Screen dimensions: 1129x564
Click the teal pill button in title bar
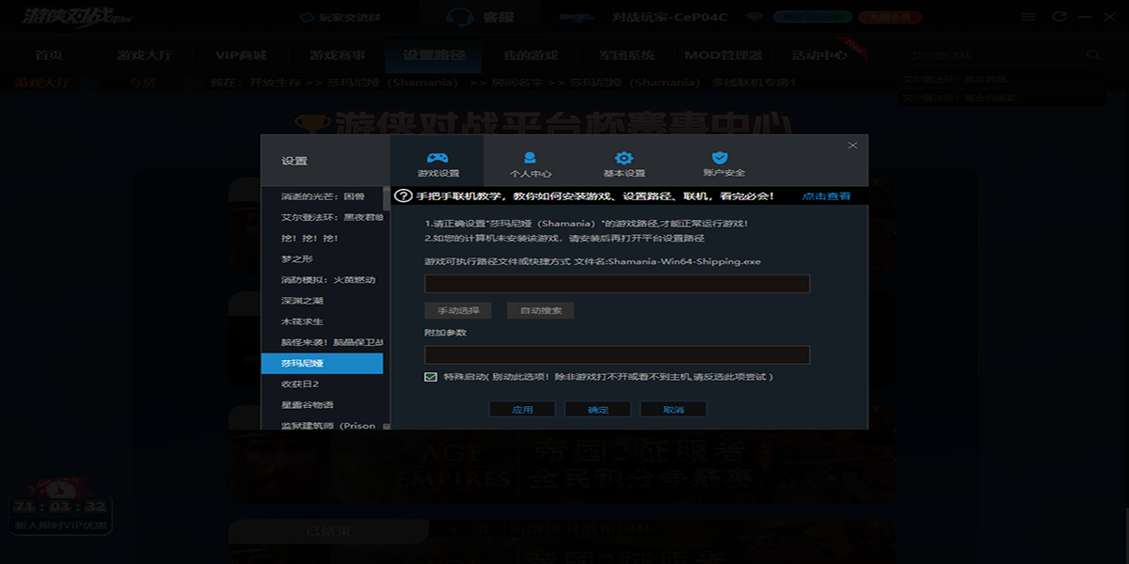point(812,17)
